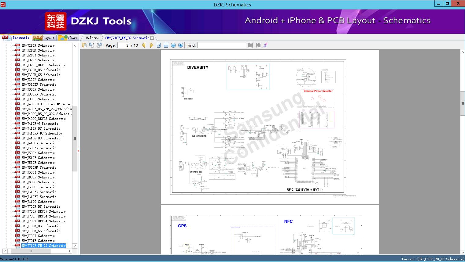Select SM-J600F Schematic
Image resolution: width=465 pixels, height=262 pixels.
click(x=38, y=177)
